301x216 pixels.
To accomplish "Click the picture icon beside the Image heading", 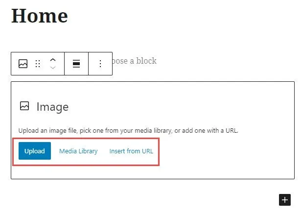I will point(24,106).
